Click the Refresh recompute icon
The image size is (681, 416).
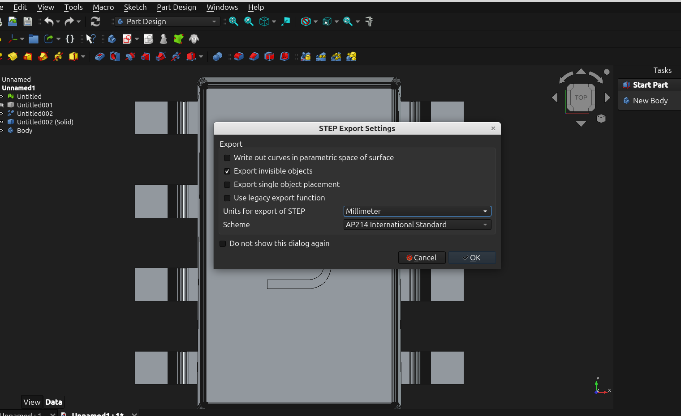95,21
